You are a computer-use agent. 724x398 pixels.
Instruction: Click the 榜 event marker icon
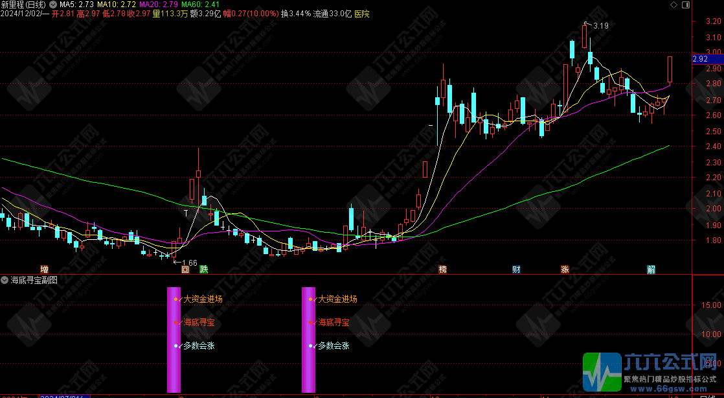click(442, 269)
